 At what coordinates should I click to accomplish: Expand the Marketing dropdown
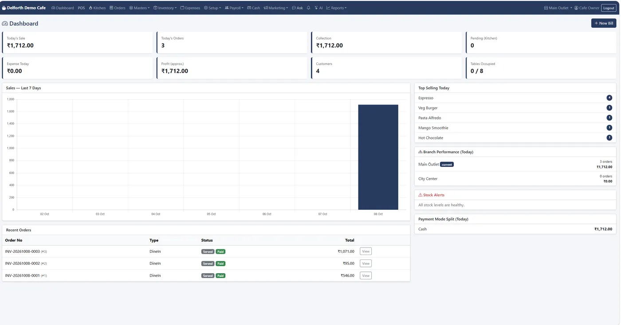coord(276,8)
